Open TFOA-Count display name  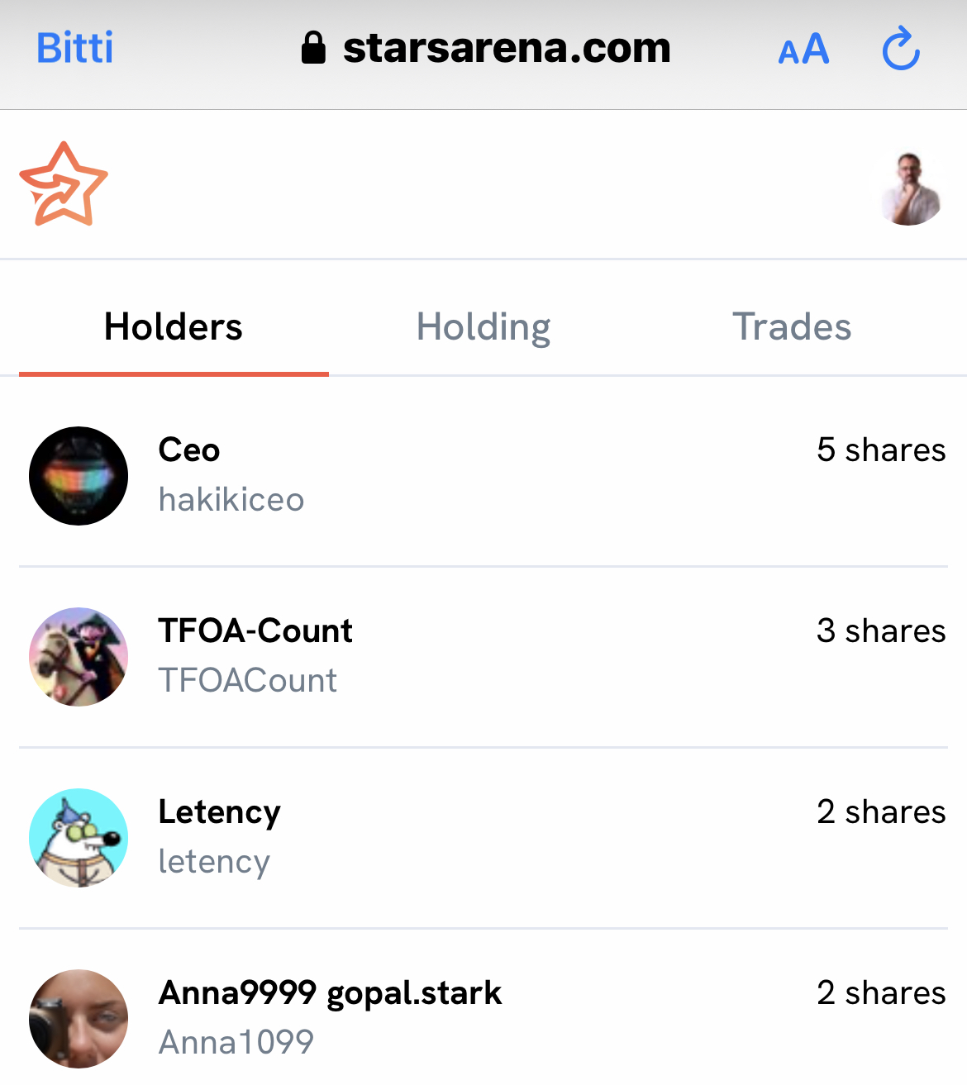[255, 631]
